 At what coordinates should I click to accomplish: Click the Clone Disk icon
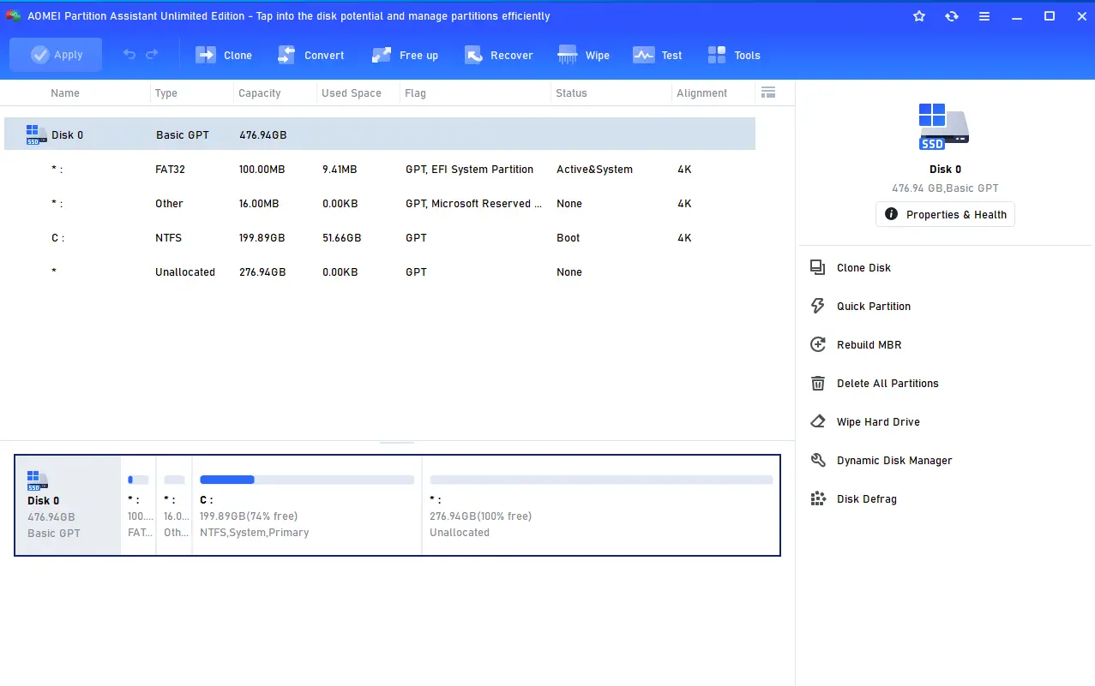[818, 267]
